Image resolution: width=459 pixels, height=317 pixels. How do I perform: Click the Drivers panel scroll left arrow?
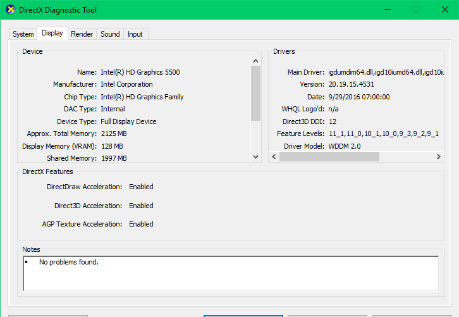[274, 157]
